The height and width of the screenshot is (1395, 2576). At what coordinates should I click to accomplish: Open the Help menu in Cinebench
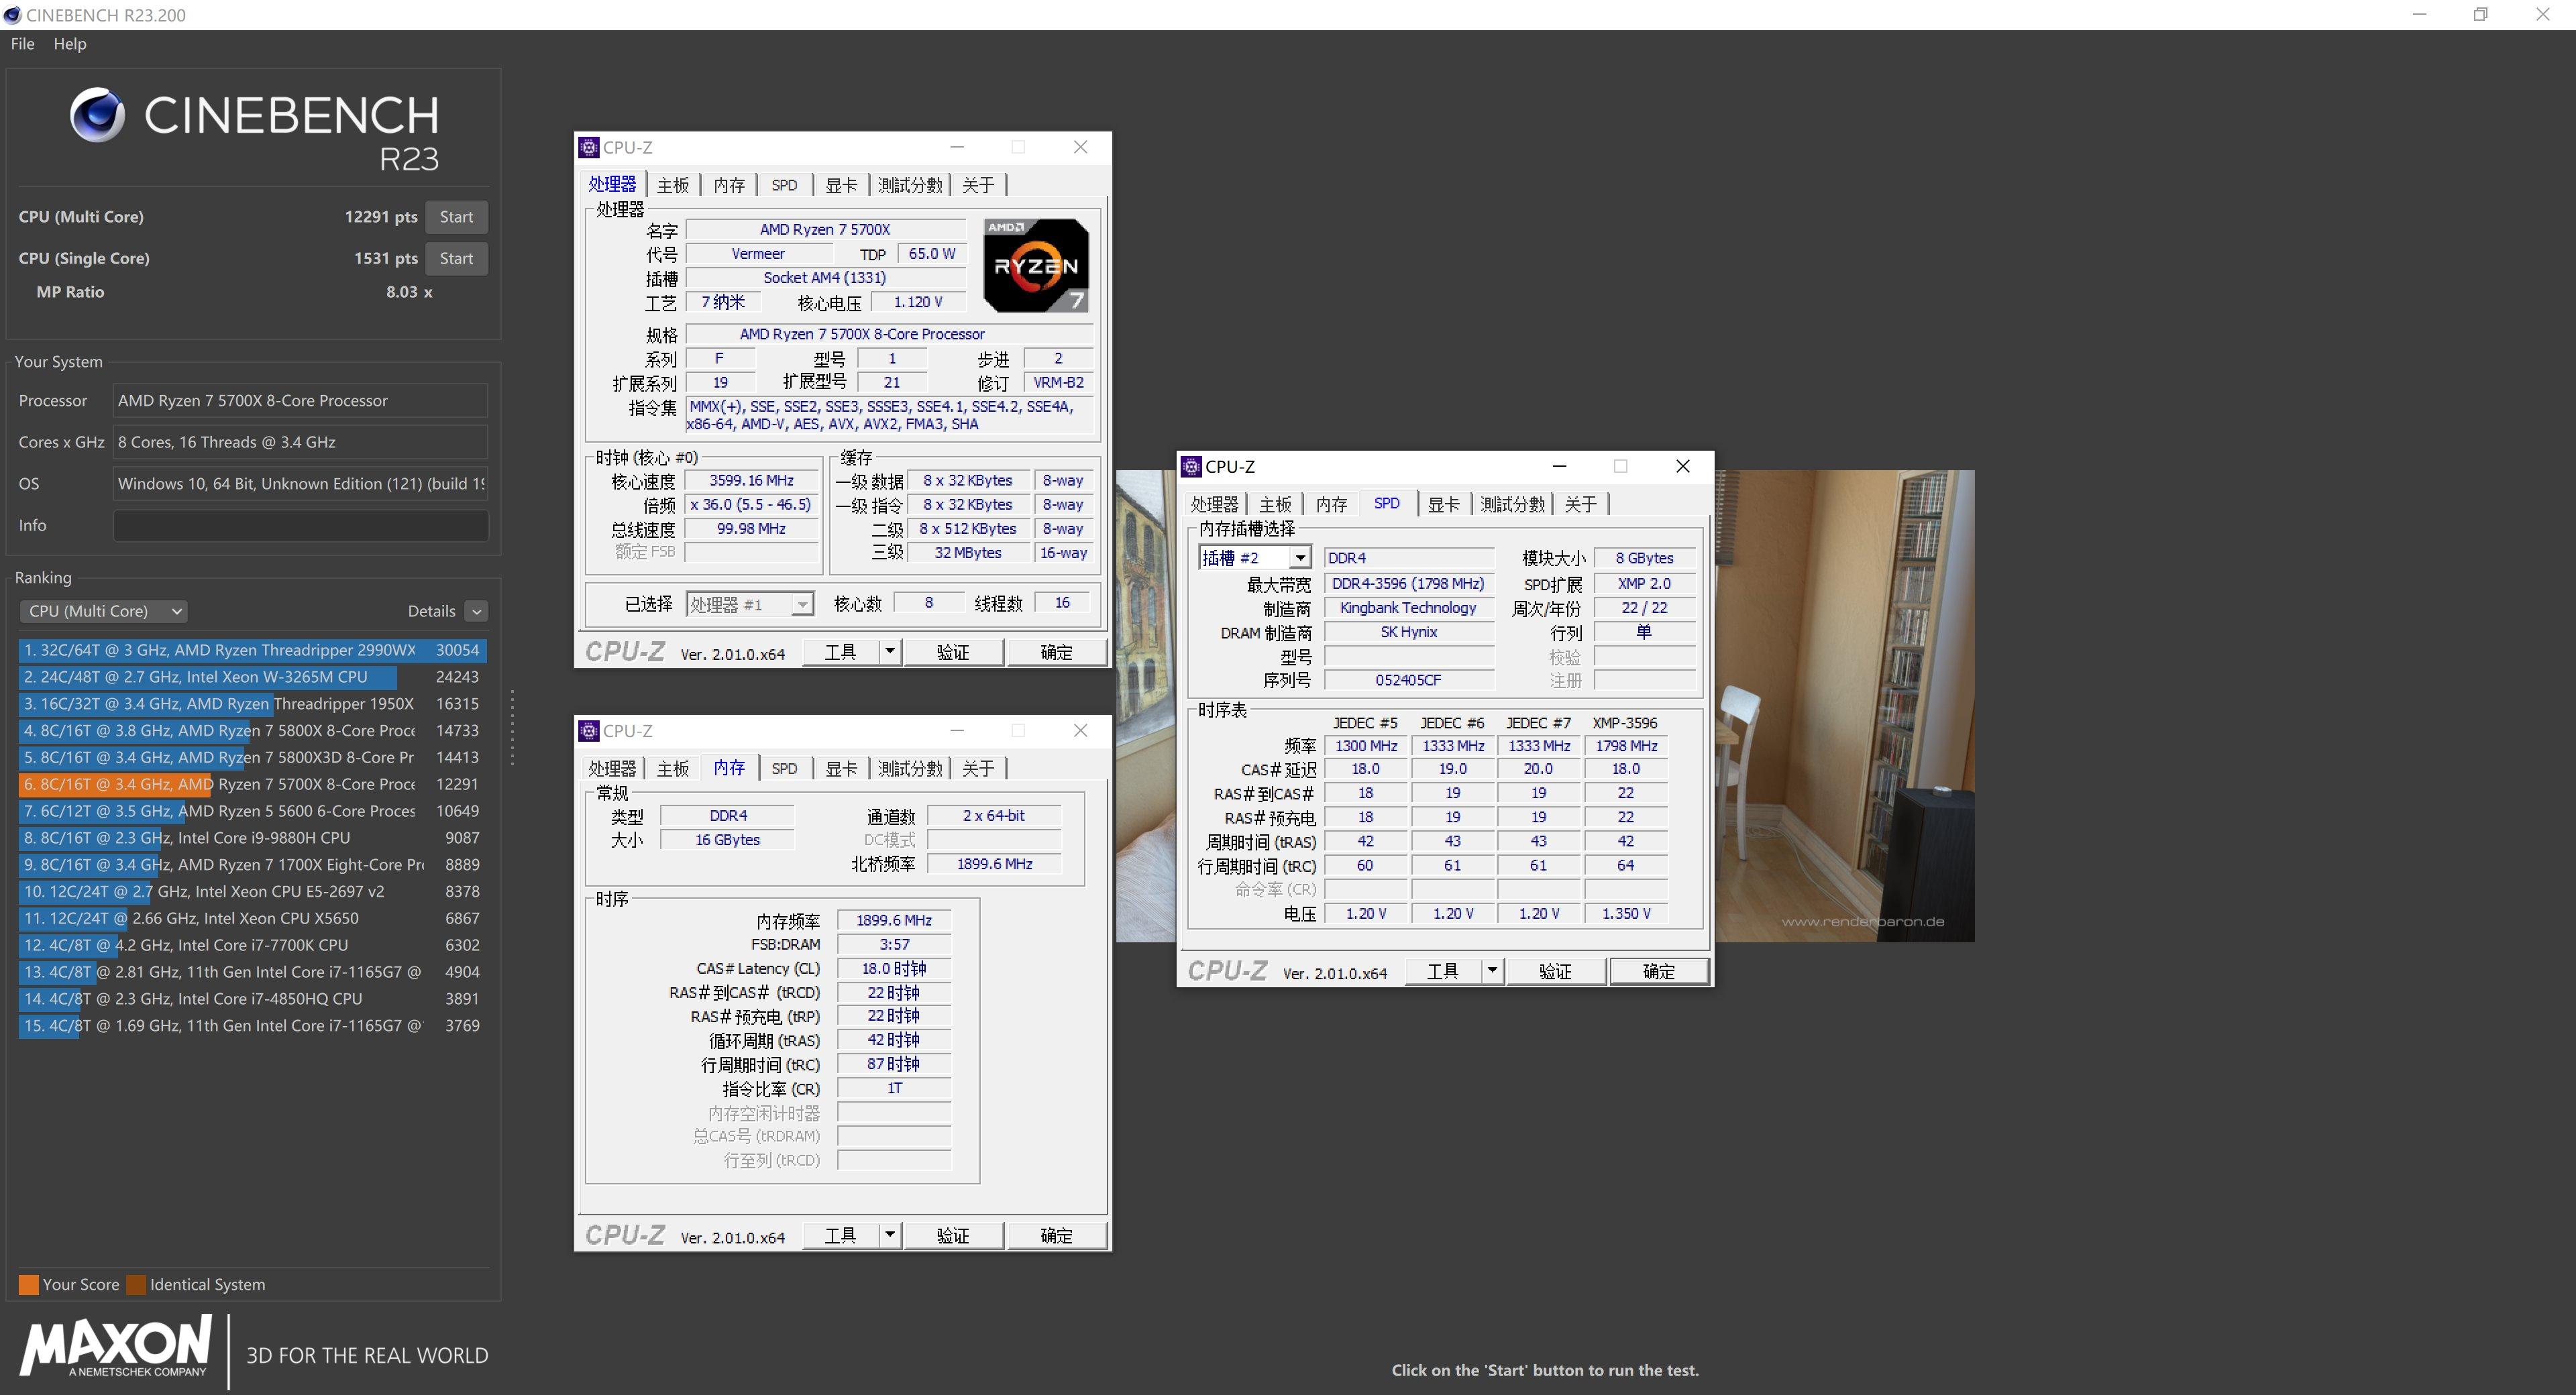[69, 44]
